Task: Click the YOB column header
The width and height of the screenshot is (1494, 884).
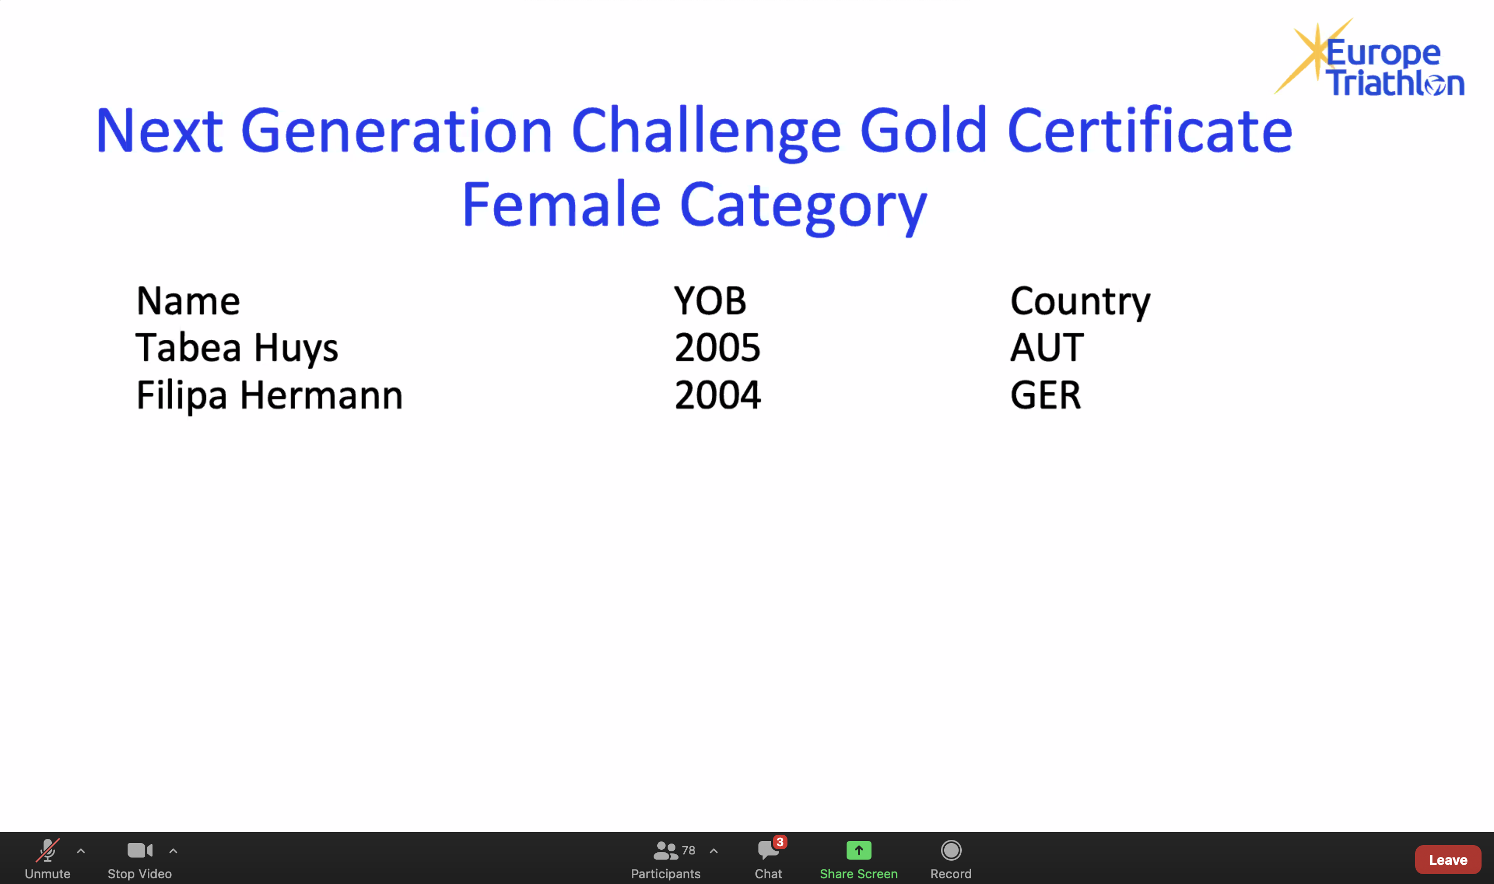Action: (x=710, y=301)
